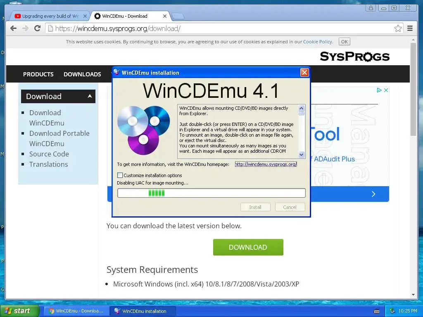Screen dimensions: 423x317
Task: Accept cookies with OK button
Action: point(344,42)
